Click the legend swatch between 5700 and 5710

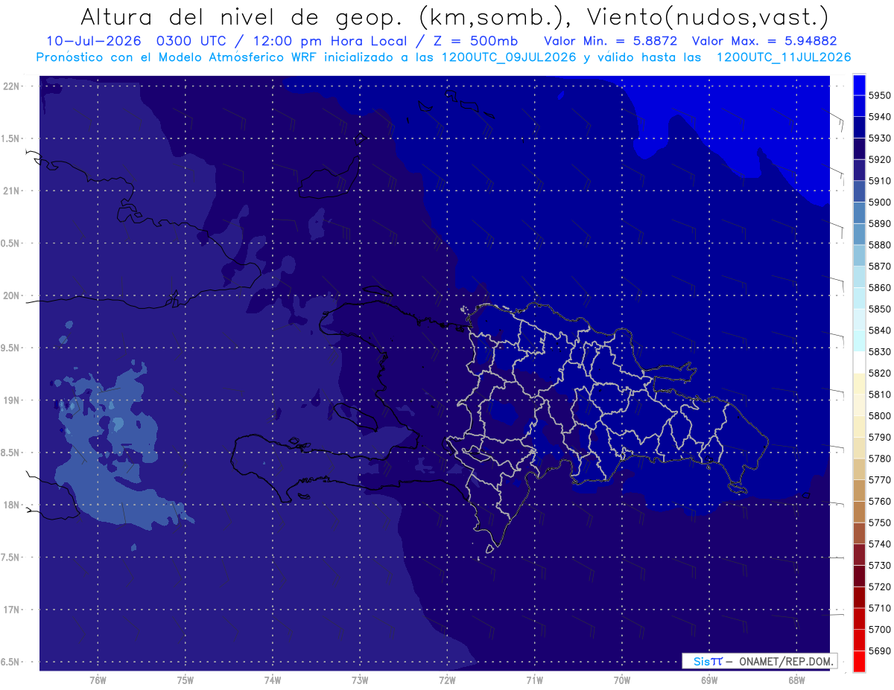pos(859,619)
